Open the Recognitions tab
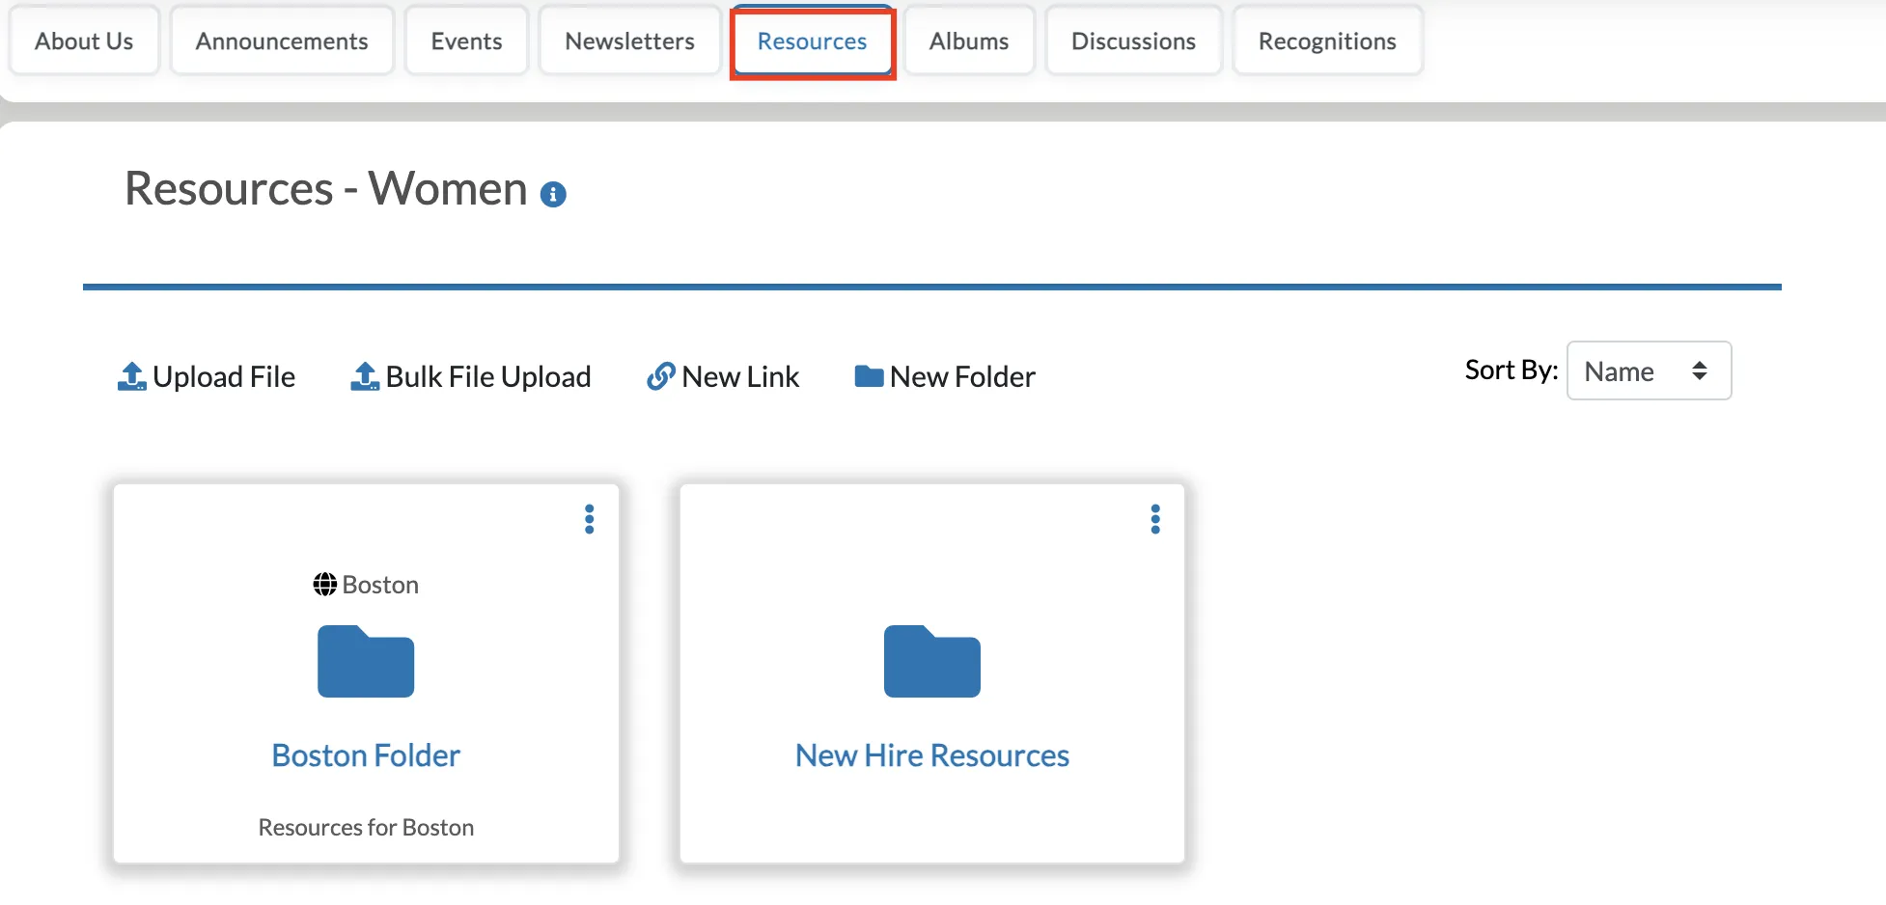The height and width of the screenshot is (905, 1886). [1327, 41]
